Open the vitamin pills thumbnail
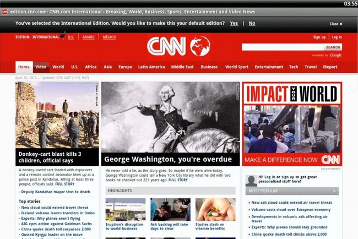 215,210
